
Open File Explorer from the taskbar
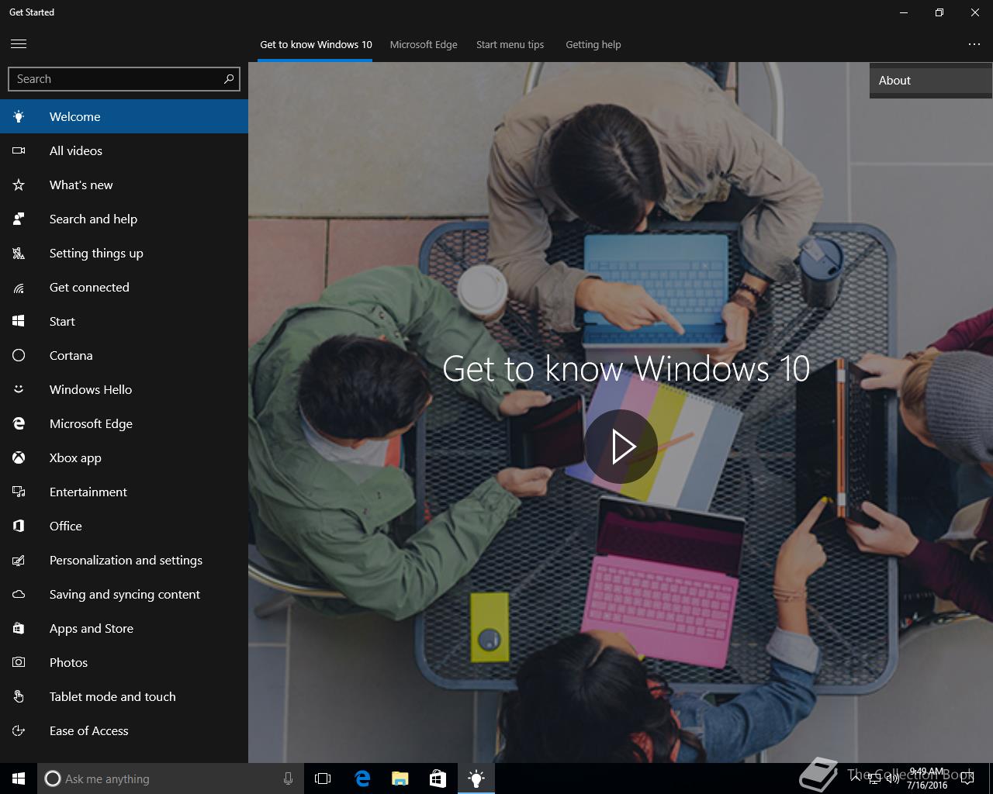pos(400,778)
